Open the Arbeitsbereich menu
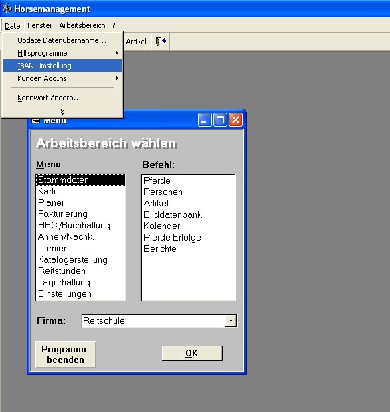The width and height of the screenshot is (390, 412). click(82, 25)
